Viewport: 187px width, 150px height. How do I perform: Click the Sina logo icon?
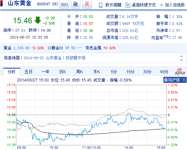[180, 72]
